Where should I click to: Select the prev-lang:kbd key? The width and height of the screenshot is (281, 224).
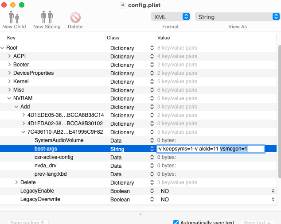point(51,174)
